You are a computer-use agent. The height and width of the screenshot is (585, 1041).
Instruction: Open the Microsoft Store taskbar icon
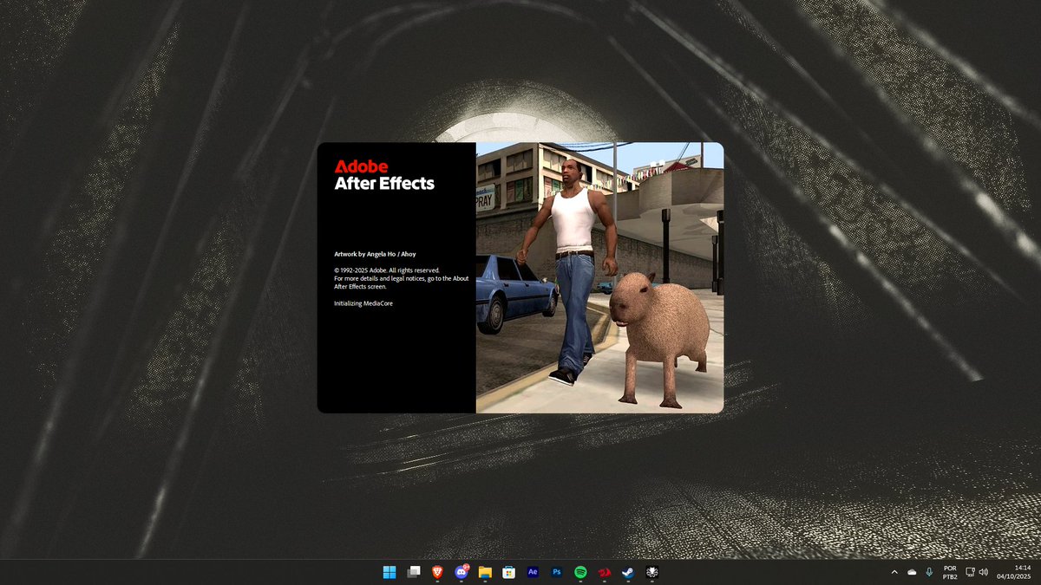click(x=509, y=572)
